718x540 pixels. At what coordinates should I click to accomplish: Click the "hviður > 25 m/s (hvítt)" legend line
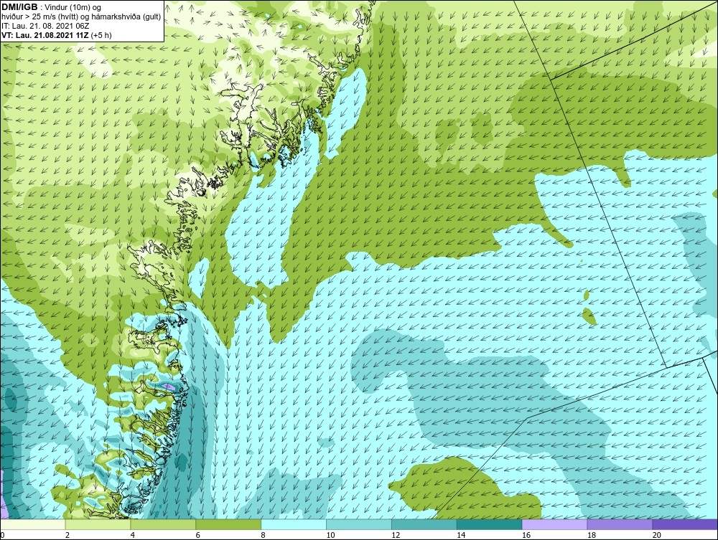(x=81, y=17)
